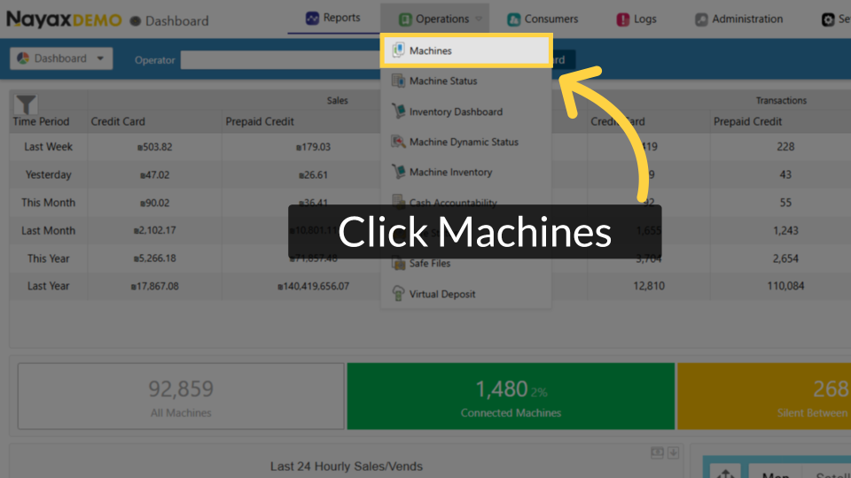The height and width of the screenshot is (478, 851).
Task: Click the Nayax DEMO logo
Action: (x=64, y=20)
